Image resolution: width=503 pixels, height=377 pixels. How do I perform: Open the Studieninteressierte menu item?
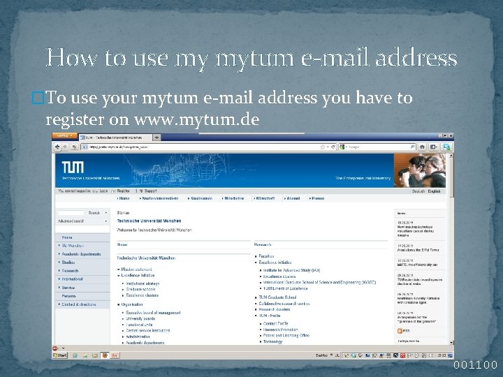160,198
